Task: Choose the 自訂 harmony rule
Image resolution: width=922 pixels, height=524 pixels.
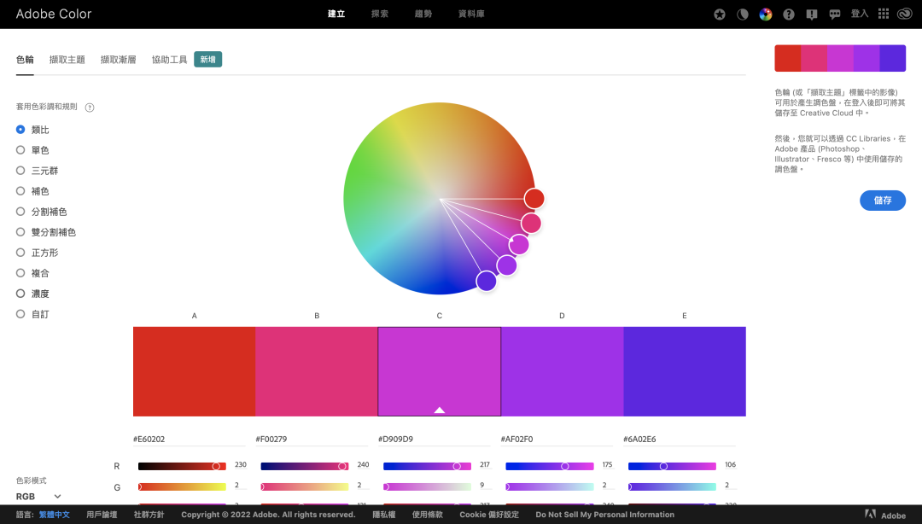Action: [33, 314]
